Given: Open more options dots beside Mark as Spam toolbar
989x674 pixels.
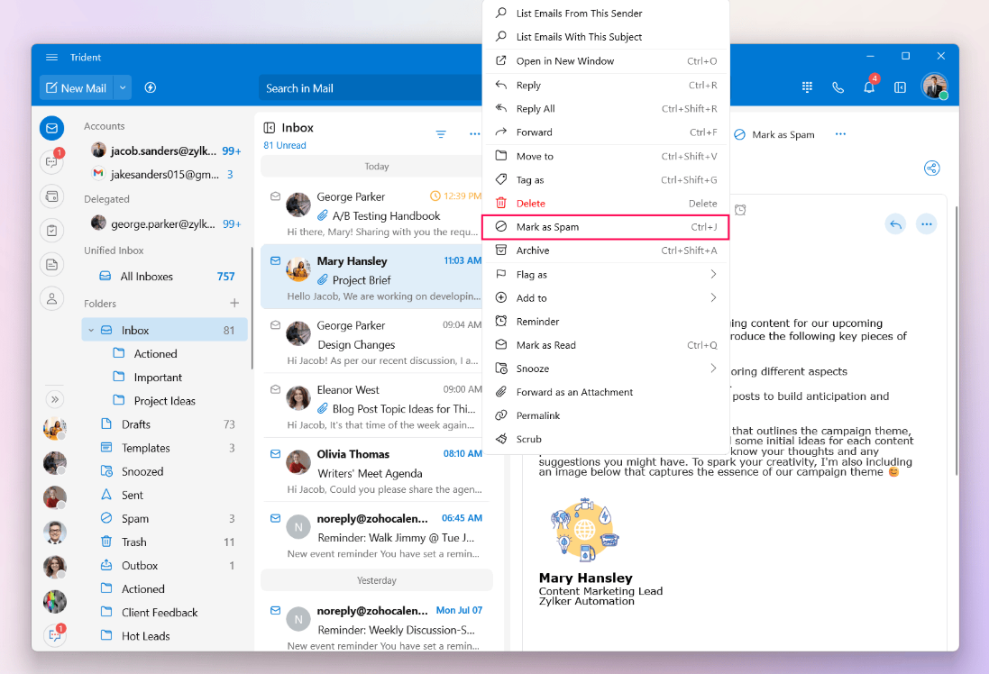Looking at the screenshot, I should pyautogui.click(x=840, y=134).
